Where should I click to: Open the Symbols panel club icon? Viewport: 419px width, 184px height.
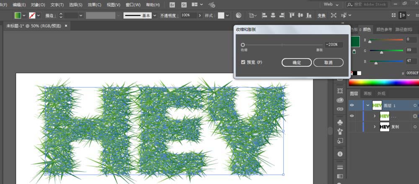pos(340,122)
